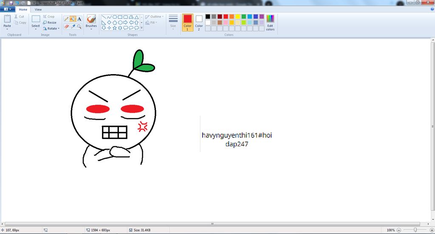This screenshot has width=435, height=234.
Task: Choose the Oval callout shape
Action: tap(131, 28)
